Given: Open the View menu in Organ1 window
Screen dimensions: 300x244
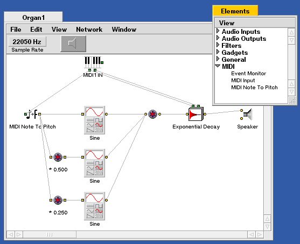Looking at the screenshot, I should [59, 30].
